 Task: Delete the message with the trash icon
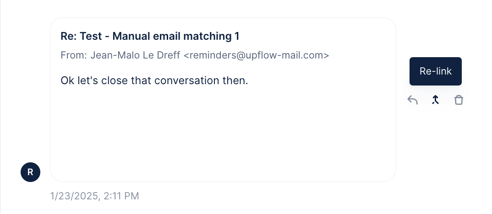459,100
